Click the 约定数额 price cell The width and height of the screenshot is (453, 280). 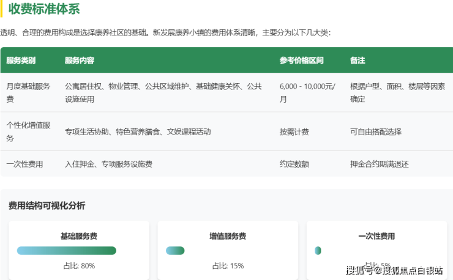pyautogui.click(x=294, y=164)
